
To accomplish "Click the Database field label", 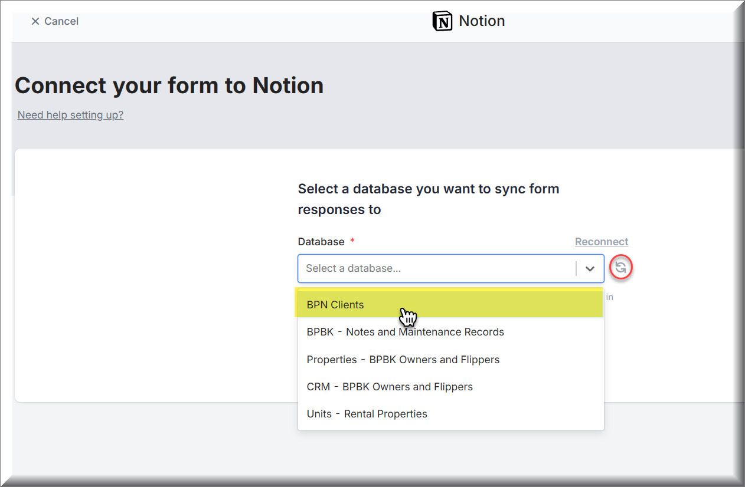I will [x=321, y=242].
